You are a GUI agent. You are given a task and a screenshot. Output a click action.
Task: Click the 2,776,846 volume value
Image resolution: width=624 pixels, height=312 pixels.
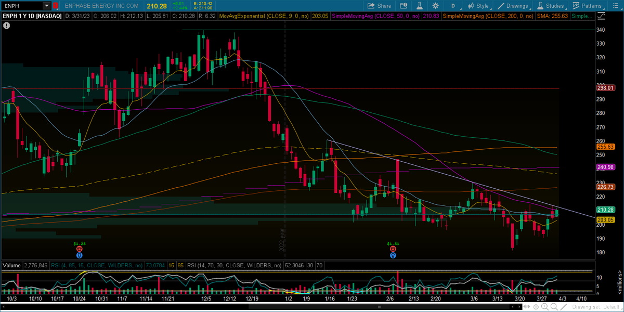tap(36, 265)
